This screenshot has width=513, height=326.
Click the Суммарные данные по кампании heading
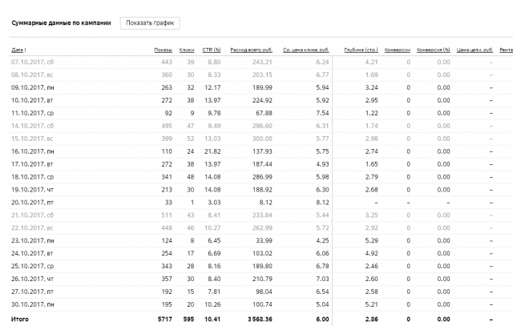[61, 23]
